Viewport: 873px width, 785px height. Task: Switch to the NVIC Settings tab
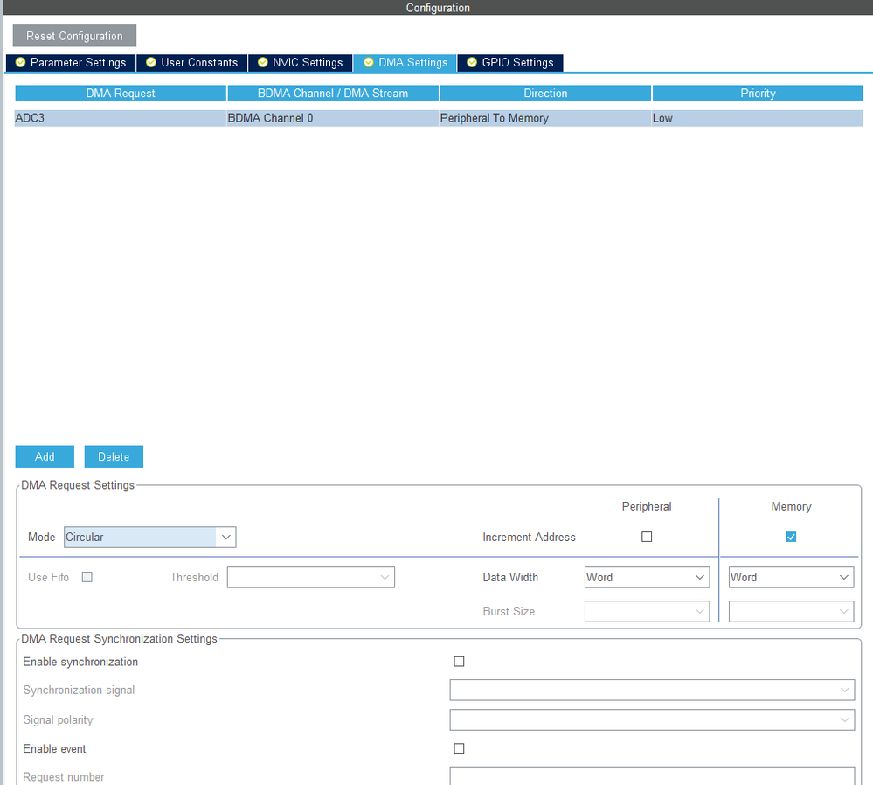click(301, 62)
